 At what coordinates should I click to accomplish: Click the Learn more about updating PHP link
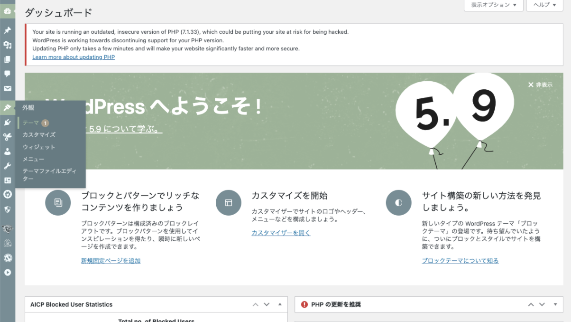coord(74,57)
